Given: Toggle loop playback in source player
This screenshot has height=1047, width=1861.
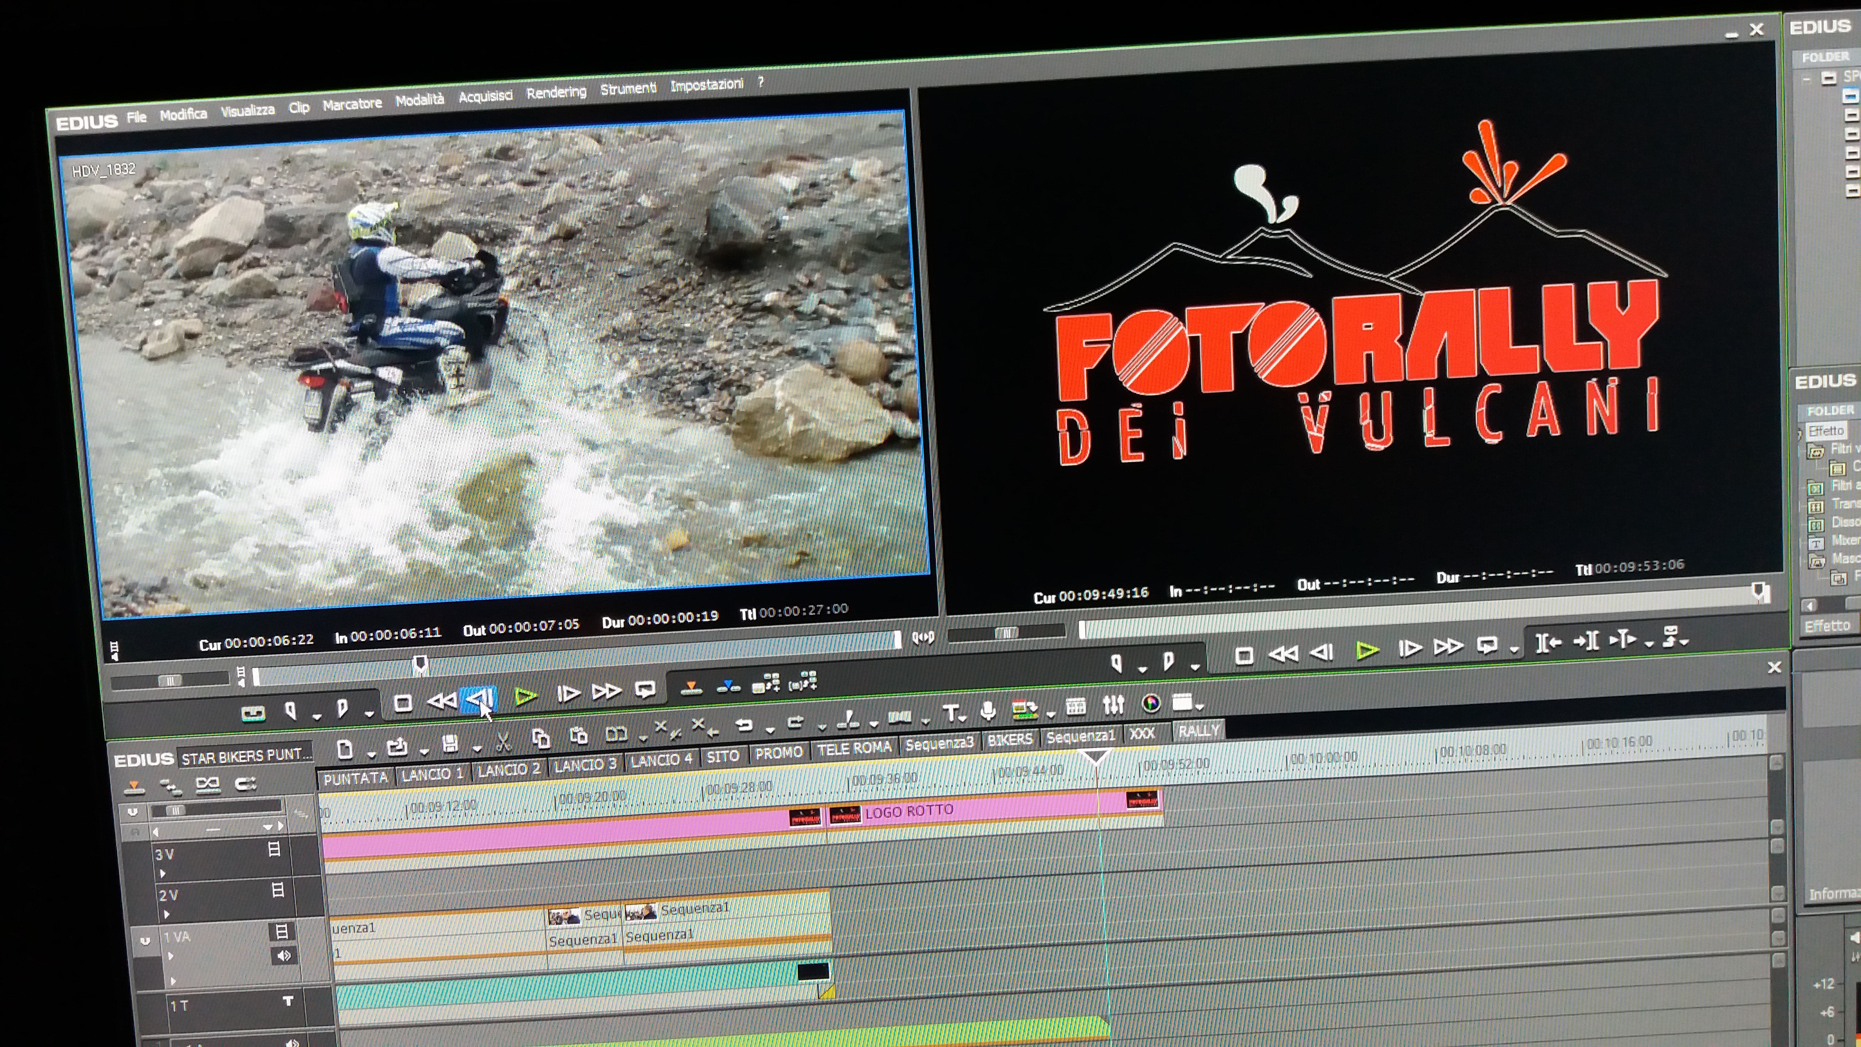Looking at the screenshot, I should pos(644,690).
